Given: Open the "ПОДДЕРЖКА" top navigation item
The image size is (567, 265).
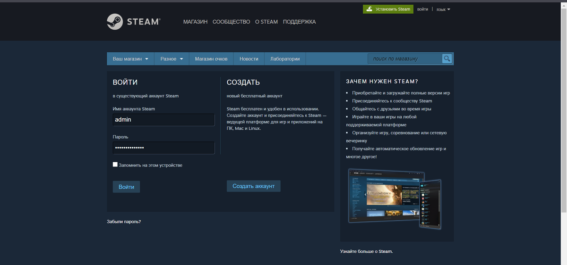Looking at the screenshot, I should tap(299, 22).
